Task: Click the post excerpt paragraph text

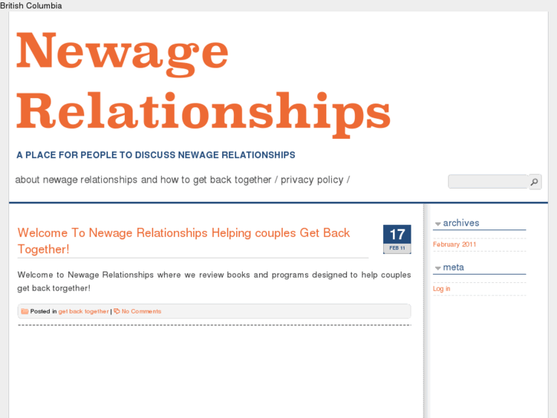Action: click(x=214, y=281)
